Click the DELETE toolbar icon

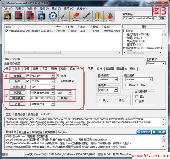point(19,17)
